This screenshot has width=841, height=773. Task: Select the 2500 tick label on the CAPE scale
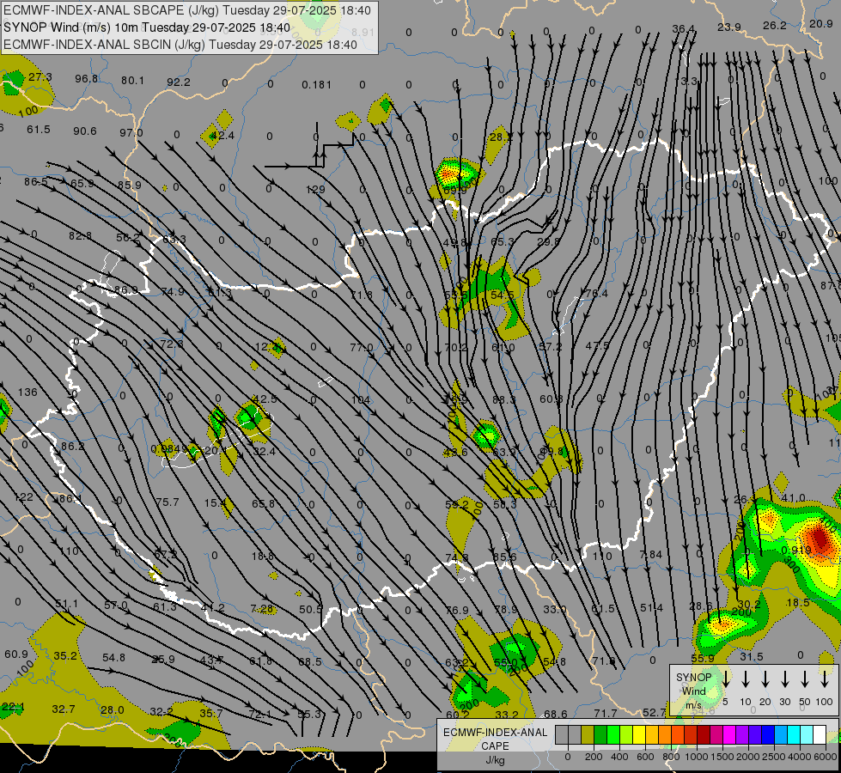773,757
